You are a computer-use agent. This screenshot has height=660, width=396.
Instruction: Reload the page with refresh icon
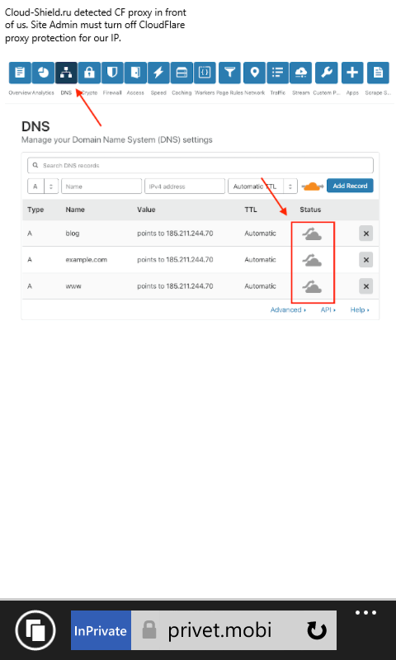pos(317,631)
